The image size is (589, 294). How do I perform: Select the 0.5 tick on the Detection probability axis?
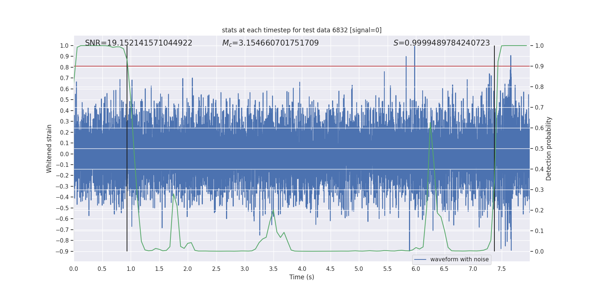pos(539,149)
